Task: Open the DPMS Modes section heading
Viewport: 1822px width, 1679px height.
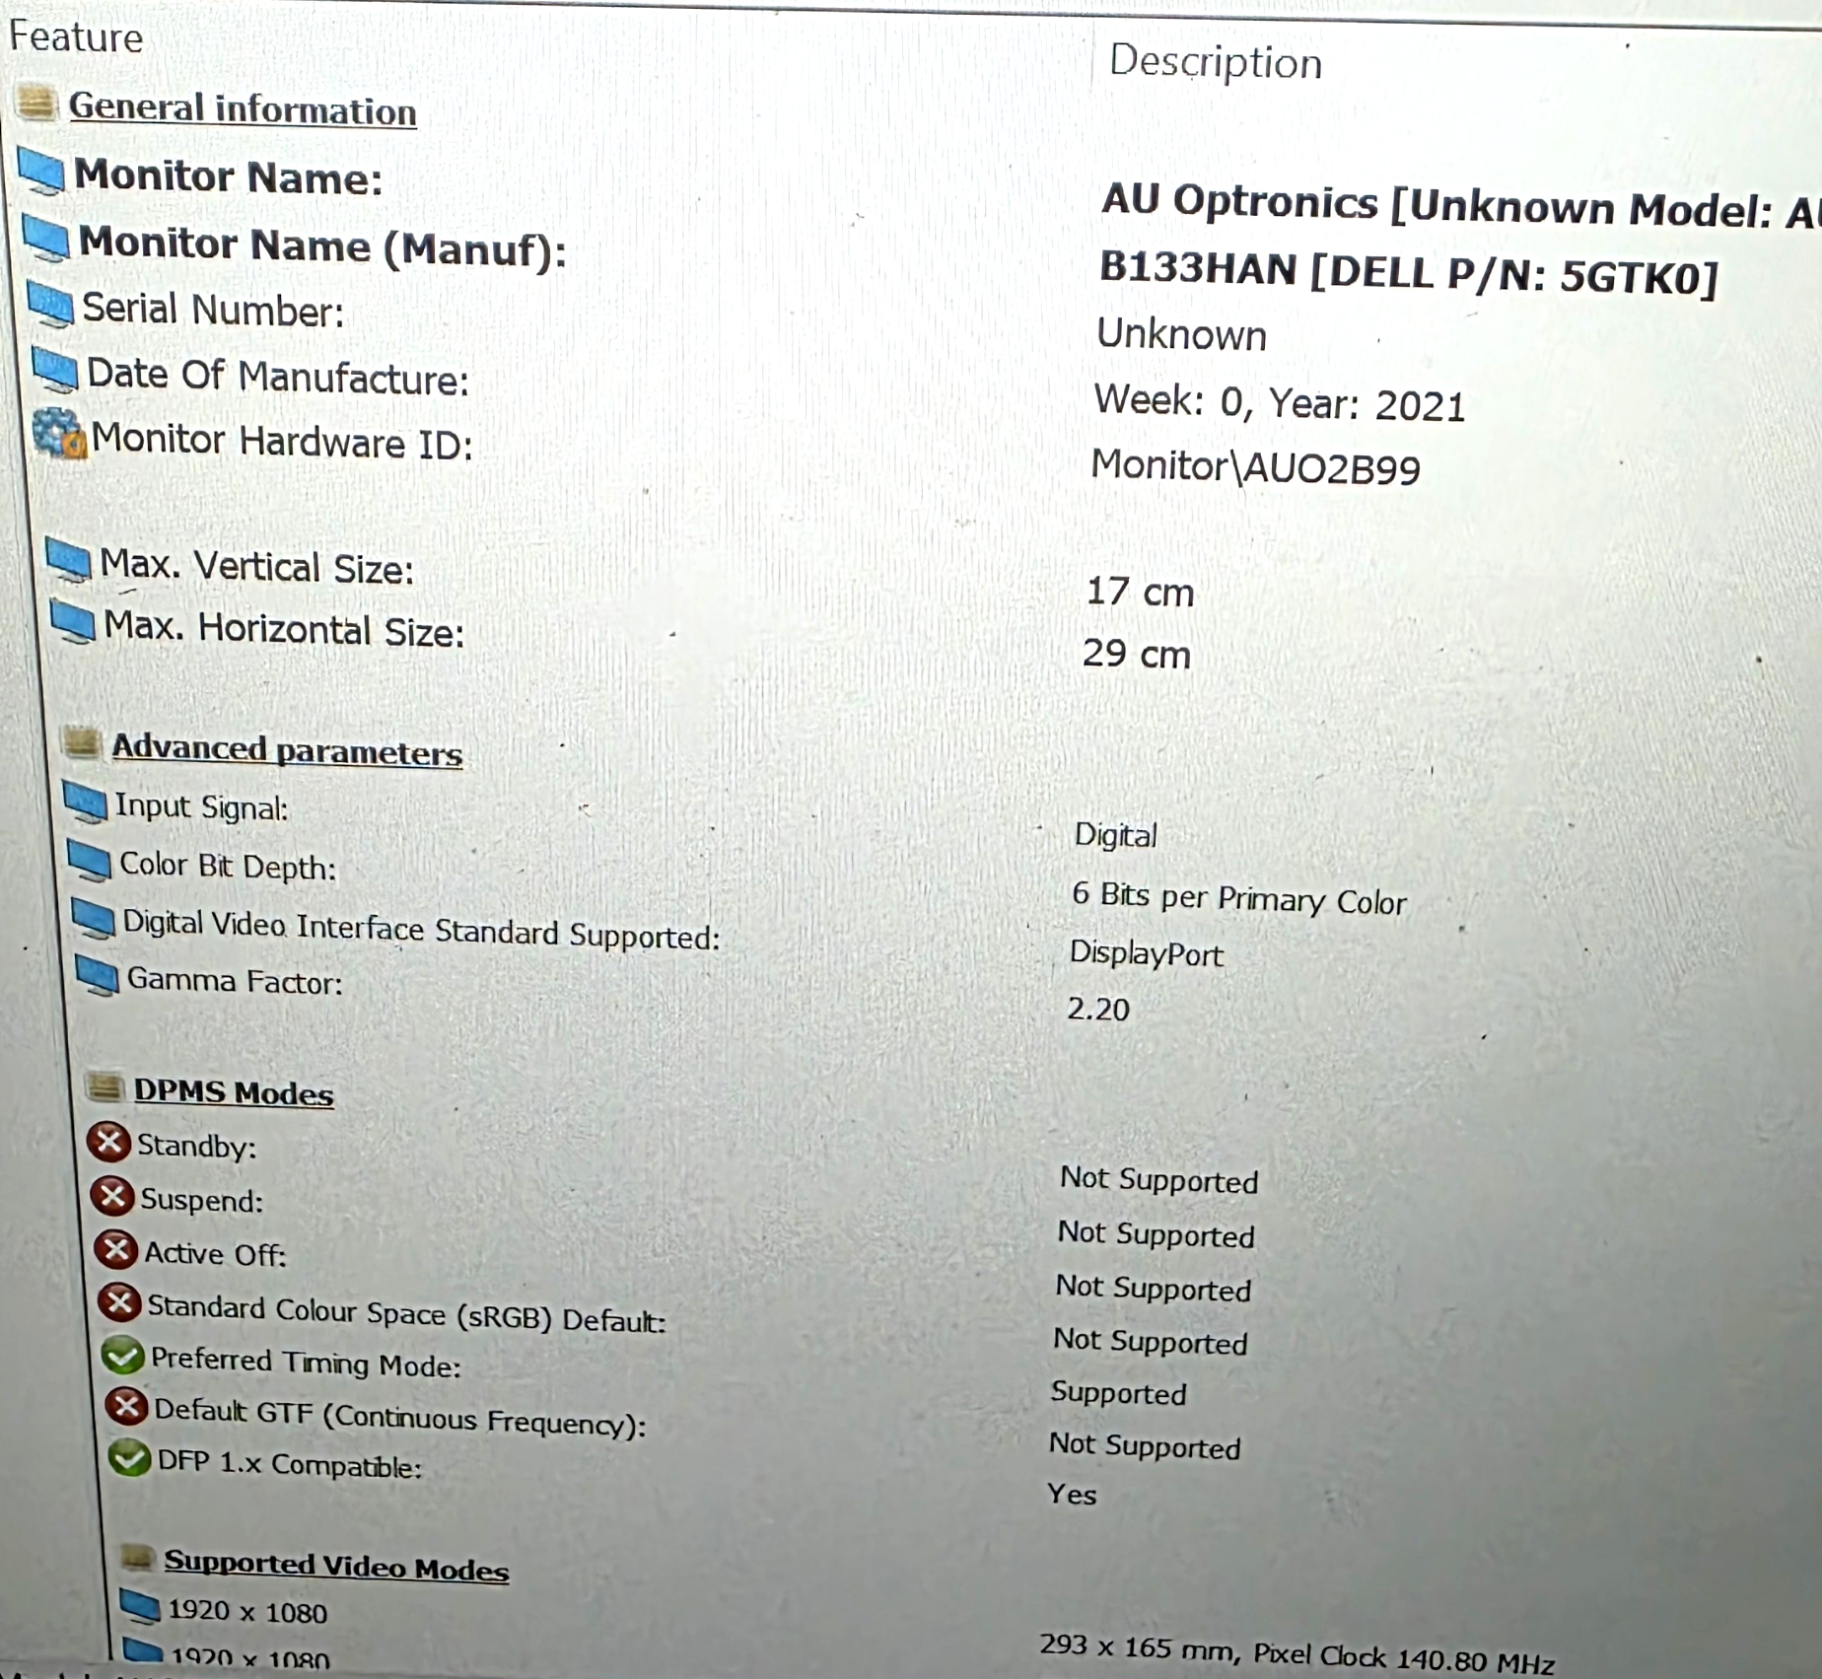Action: pos(234,1091)
